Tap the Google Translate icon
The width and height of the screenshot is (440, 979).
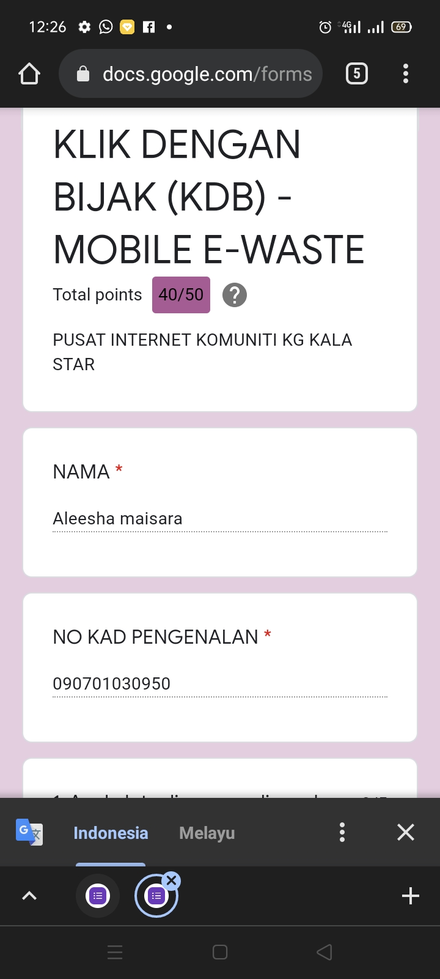click(x=29, y=832)
